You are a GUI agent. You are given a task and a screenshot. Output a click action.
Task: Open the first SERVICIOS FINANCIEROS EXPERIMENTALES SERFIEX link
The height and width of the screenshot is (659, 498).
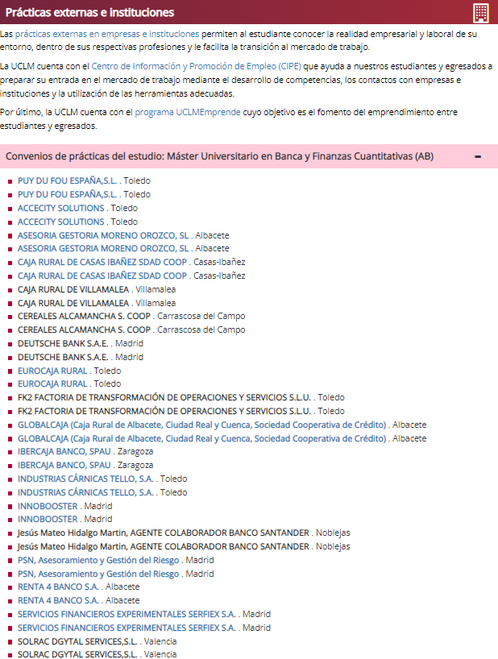tap(127, 615)
